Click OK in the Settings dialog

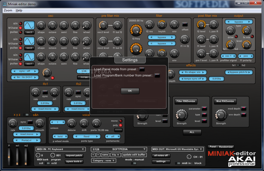[130, 91]
